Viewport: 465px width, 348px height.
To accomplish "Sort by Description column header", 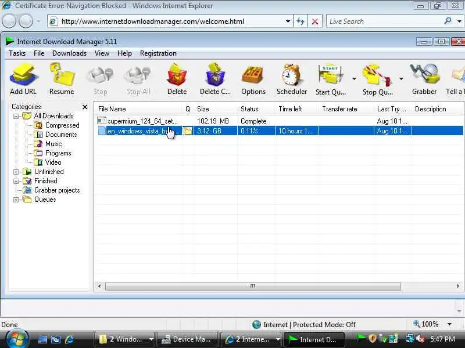I will coord(437,109).
